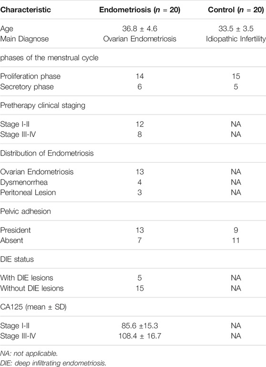Viewport: 266px width, 367px height.
Task: Select the phases of the menstrual cycle heading
Action: pyautogui.click(x=49, y=58)
